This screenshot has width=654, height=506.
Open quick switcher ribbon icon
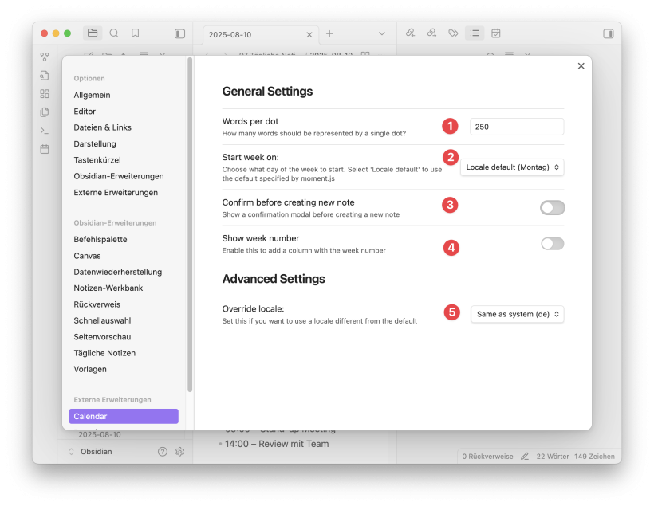[x=45, y=76]
